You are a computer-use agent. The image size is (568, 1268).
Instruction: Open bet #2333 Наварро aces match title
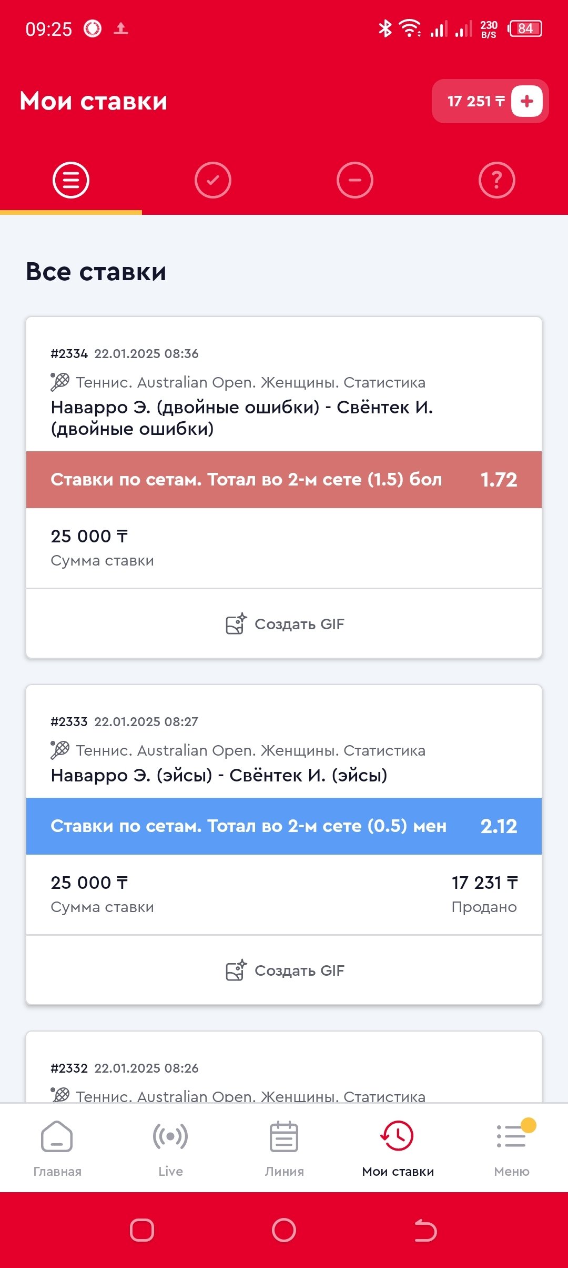tap(219, 775)
